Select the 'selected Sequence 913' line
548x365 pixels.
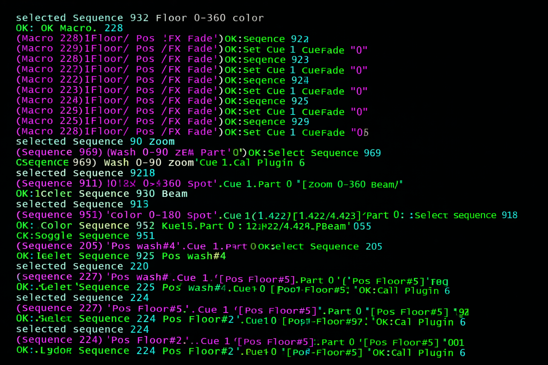pos(82,204)
